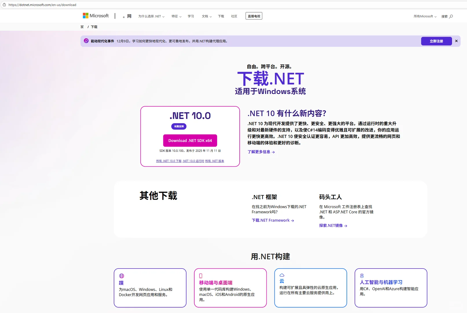Select 社区 in the navigation bar
The height and width of the screenshot is (313, 467).
[234, 16]
